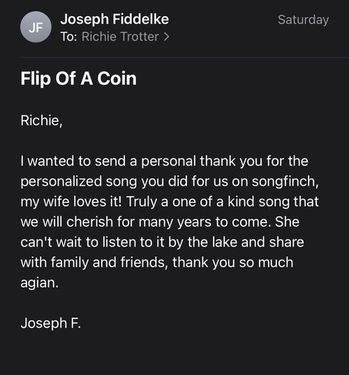
Task: Click the opening words "I wanted to send"
Action: tap(73, 161)
